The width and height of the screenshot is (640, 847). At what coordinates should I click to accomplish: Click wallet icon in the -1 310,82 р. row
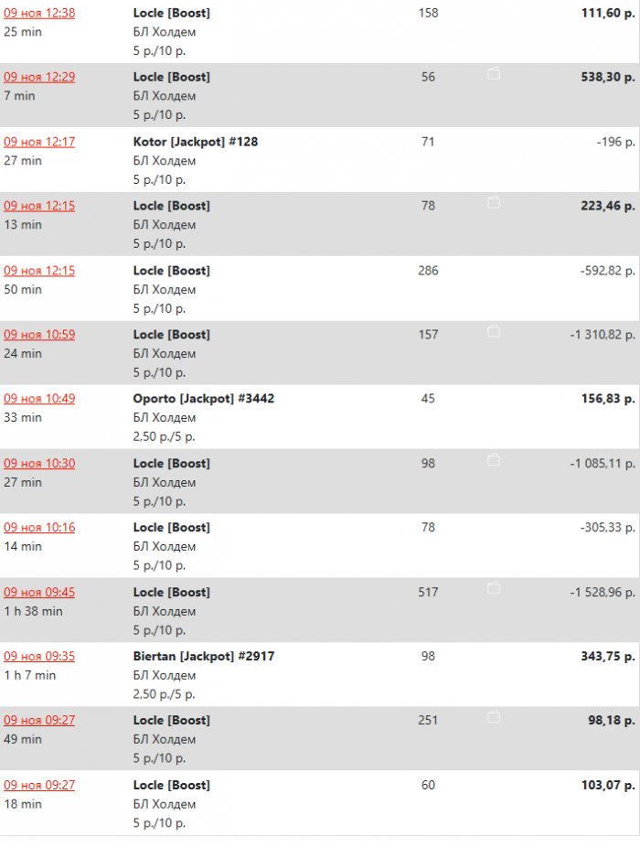(x=494, y=331)
